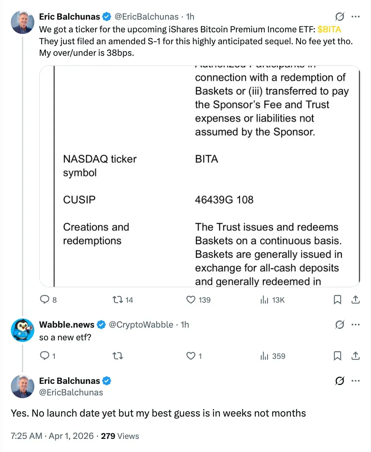
Task: Open @CryptoWabble profile handle
Action: 141,325
